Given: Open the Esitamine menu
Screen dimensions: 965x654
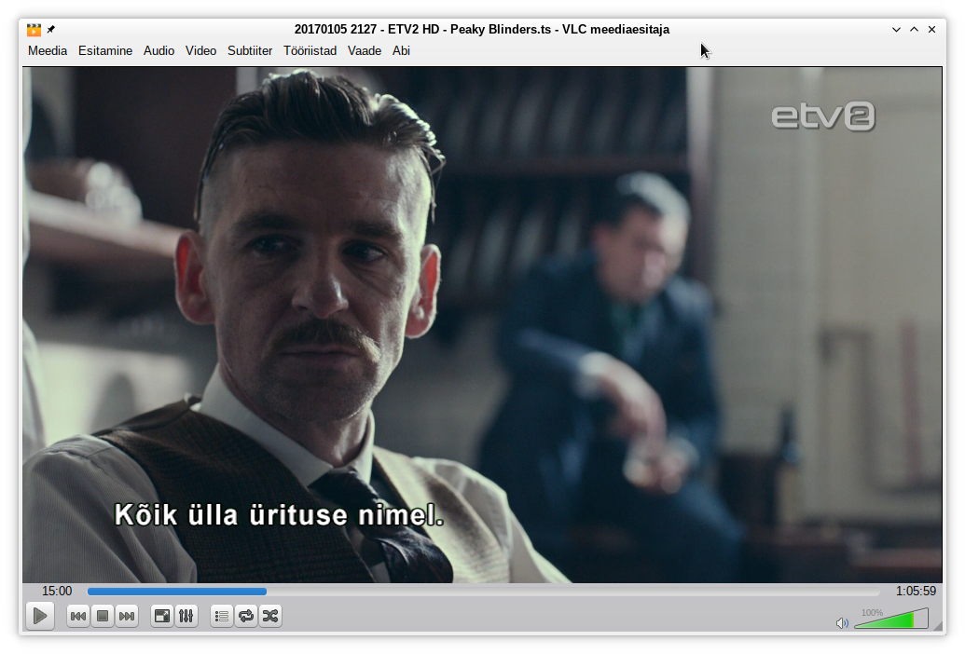Looking at the screenshot, I should point(105,51).
